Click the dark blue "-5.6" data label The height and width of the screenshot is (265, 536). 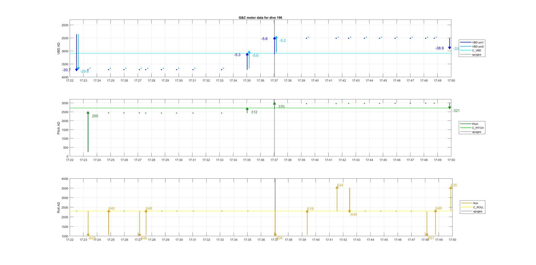265,39
